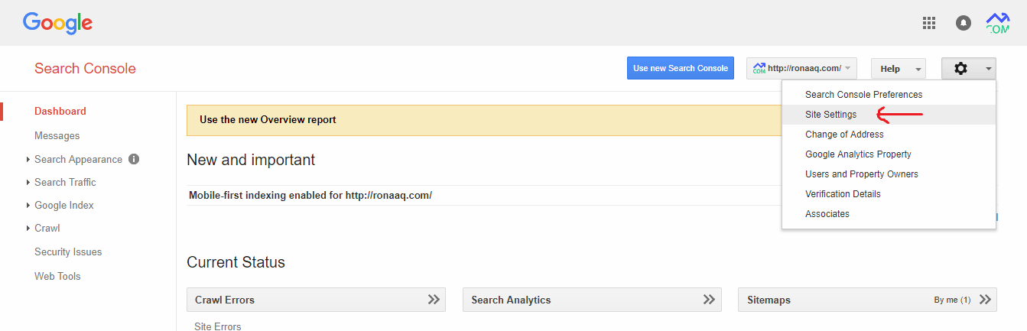Open the Help dropdown
The height and width of the screenshot is (331, 1027).
pyautogui.click(x=899, y=68)
